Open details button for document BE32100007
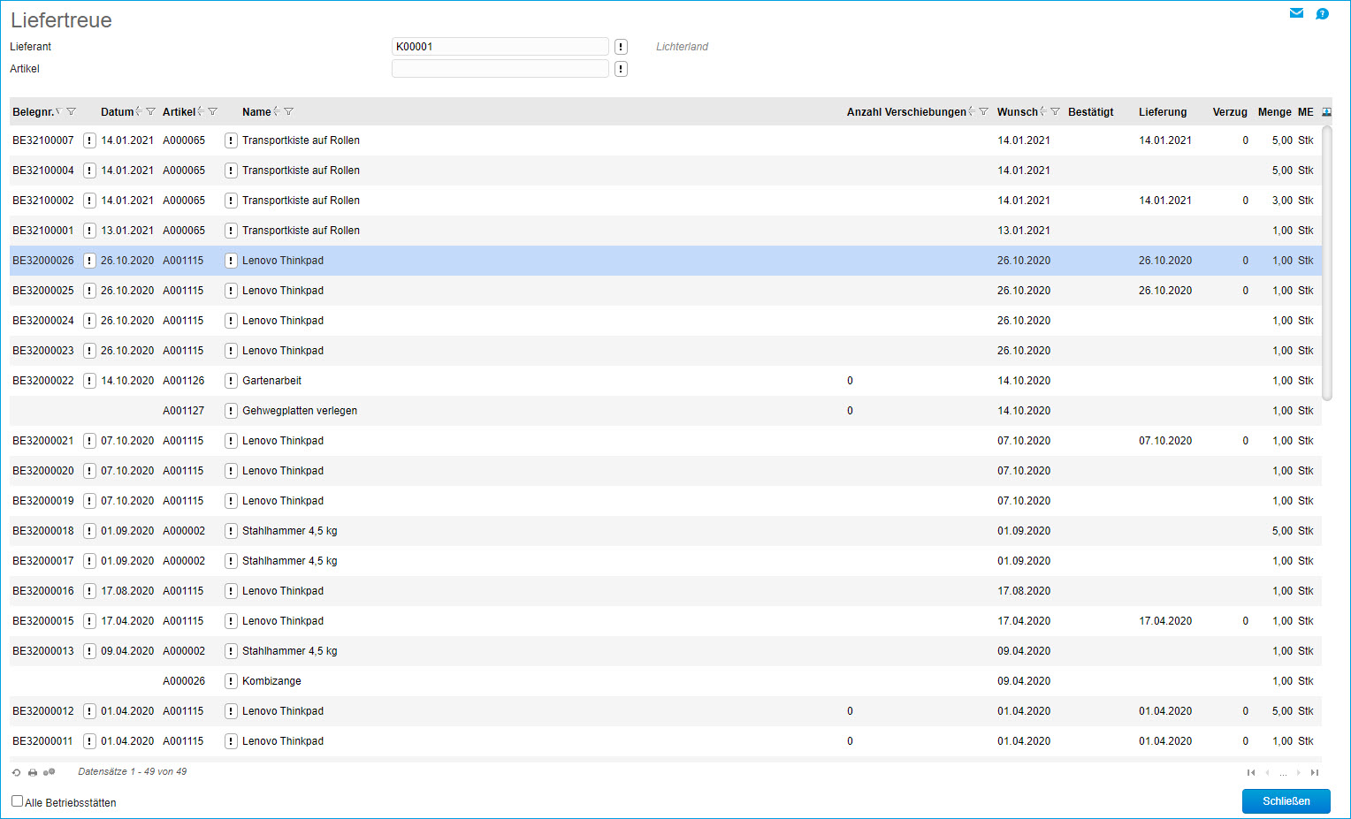This screenshot has width=1351, height=819. click(89, 140)
